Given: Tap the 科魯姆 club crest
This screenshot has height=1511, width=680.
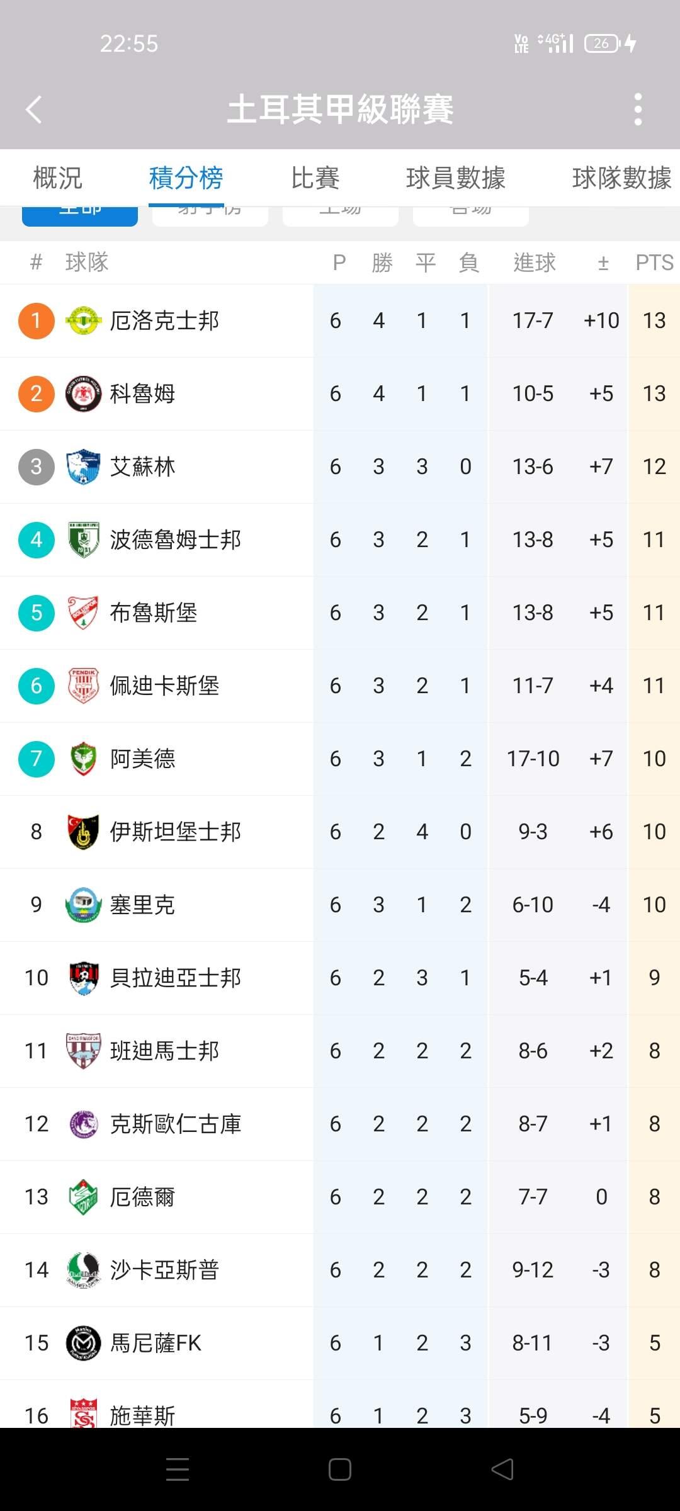Looking at the screenshot, I should click(x=83, y=394).
